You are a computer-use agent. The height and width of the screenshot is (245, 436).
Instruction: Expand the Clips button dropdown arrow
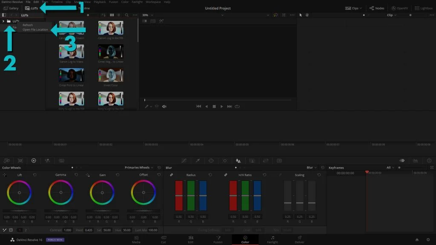(361, 9)
